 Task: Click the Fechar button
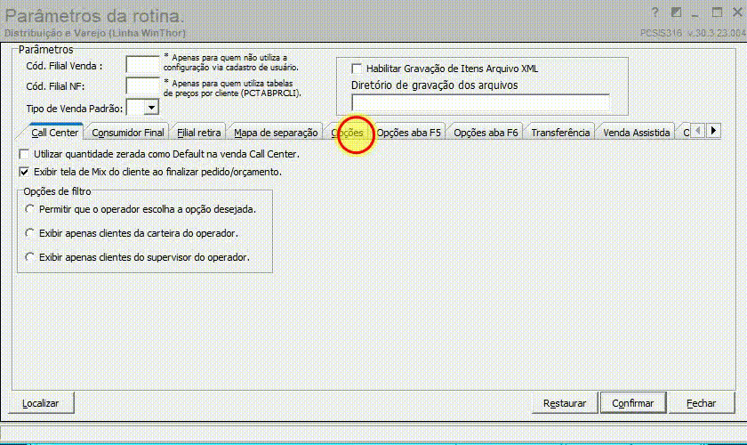pyautogui.click(x=702, y=403)
